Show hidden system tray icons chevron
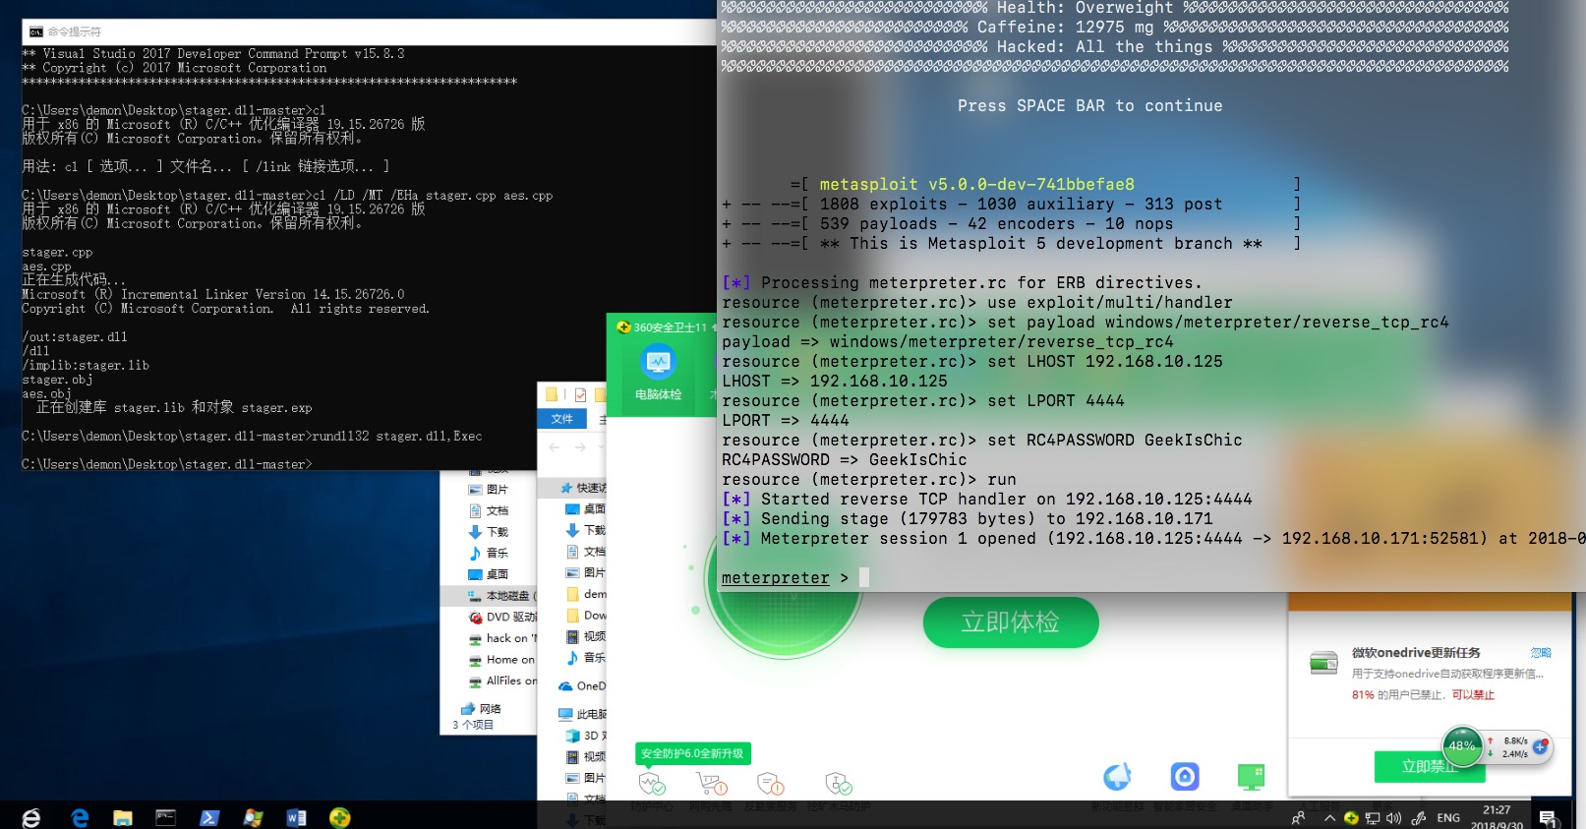 1330,818
